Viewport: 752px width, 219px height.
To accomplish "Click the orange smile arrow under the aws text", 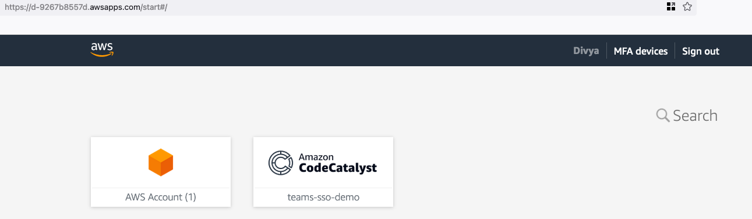I will point(102,54).
